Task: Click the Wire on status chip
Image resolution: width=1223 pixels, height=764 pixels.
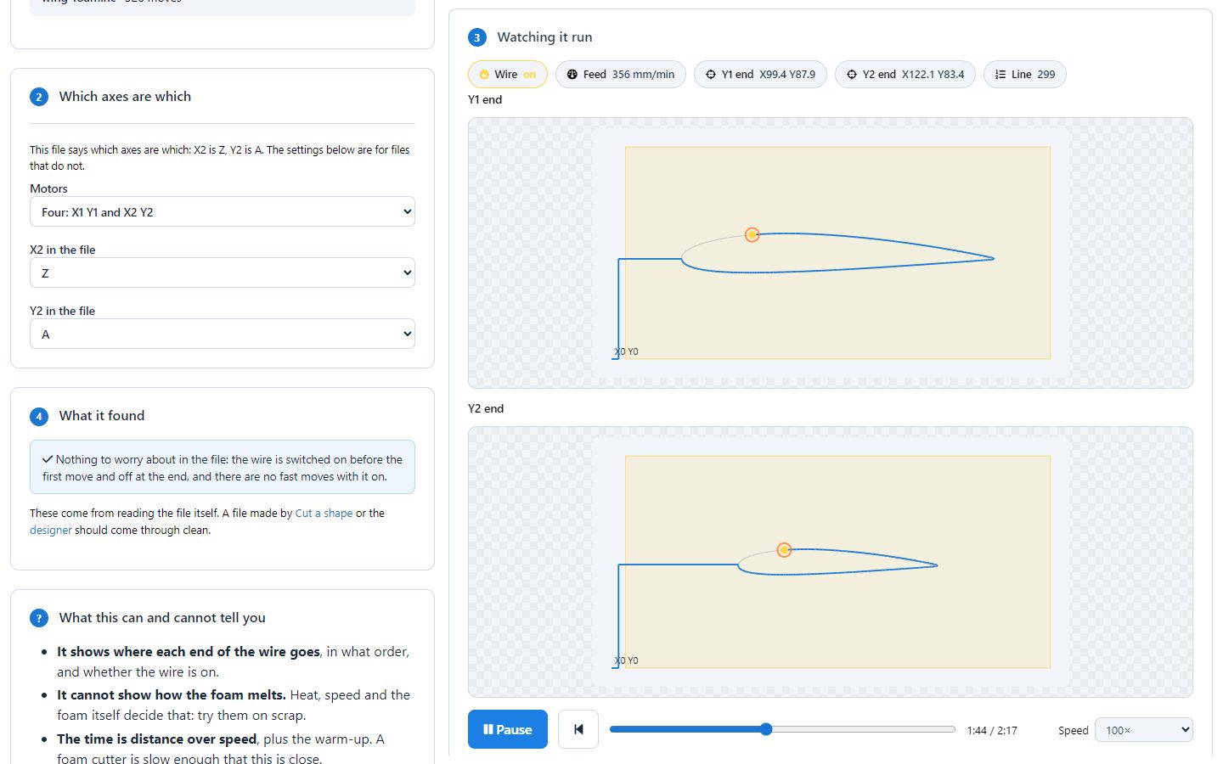Action: click(507, 75)
